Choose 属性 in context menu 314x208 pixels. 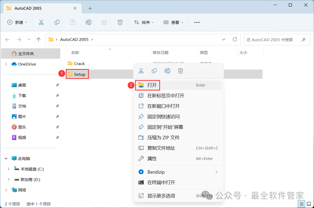tap(179, 159)
